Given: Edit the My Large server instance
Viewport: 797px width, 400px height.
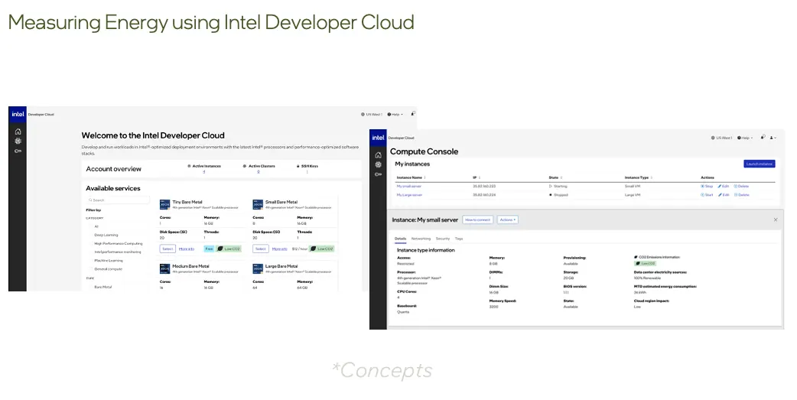Looking at the screenshot, I should pyautogui.click(x=724, y=195).
